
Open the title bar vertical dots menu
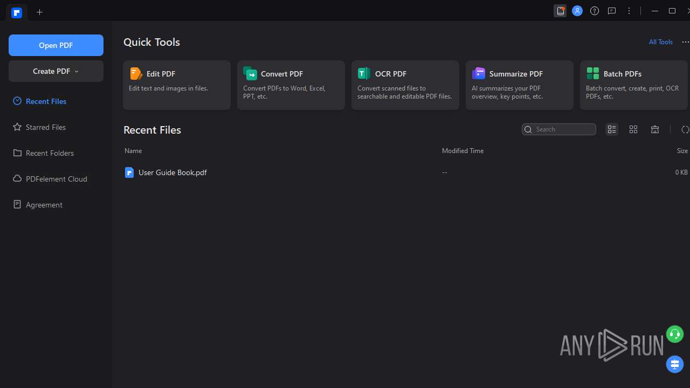click(629, 11)
